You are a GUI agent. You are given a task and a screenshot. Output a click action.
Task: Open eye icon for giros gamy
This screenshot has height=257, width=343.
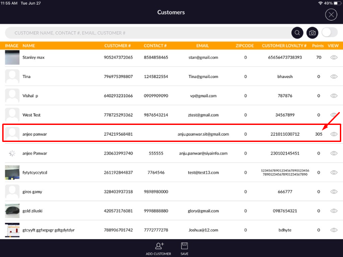tap(334, 192)
